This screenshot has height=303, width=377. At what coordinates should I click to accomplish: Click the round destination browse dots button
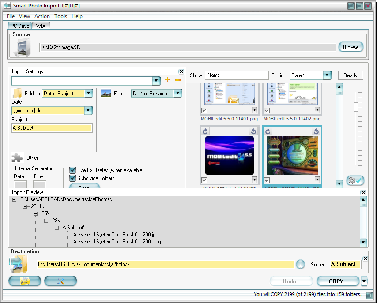(x=300, y=264)
